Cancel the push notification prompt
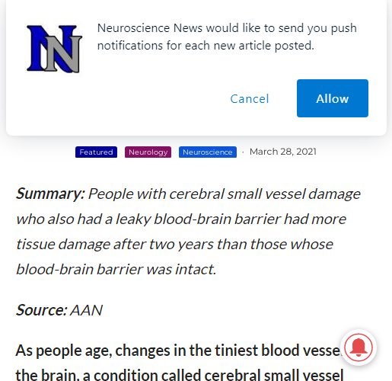392x381 pixels. pyautogui.click(x=250, y=99)
